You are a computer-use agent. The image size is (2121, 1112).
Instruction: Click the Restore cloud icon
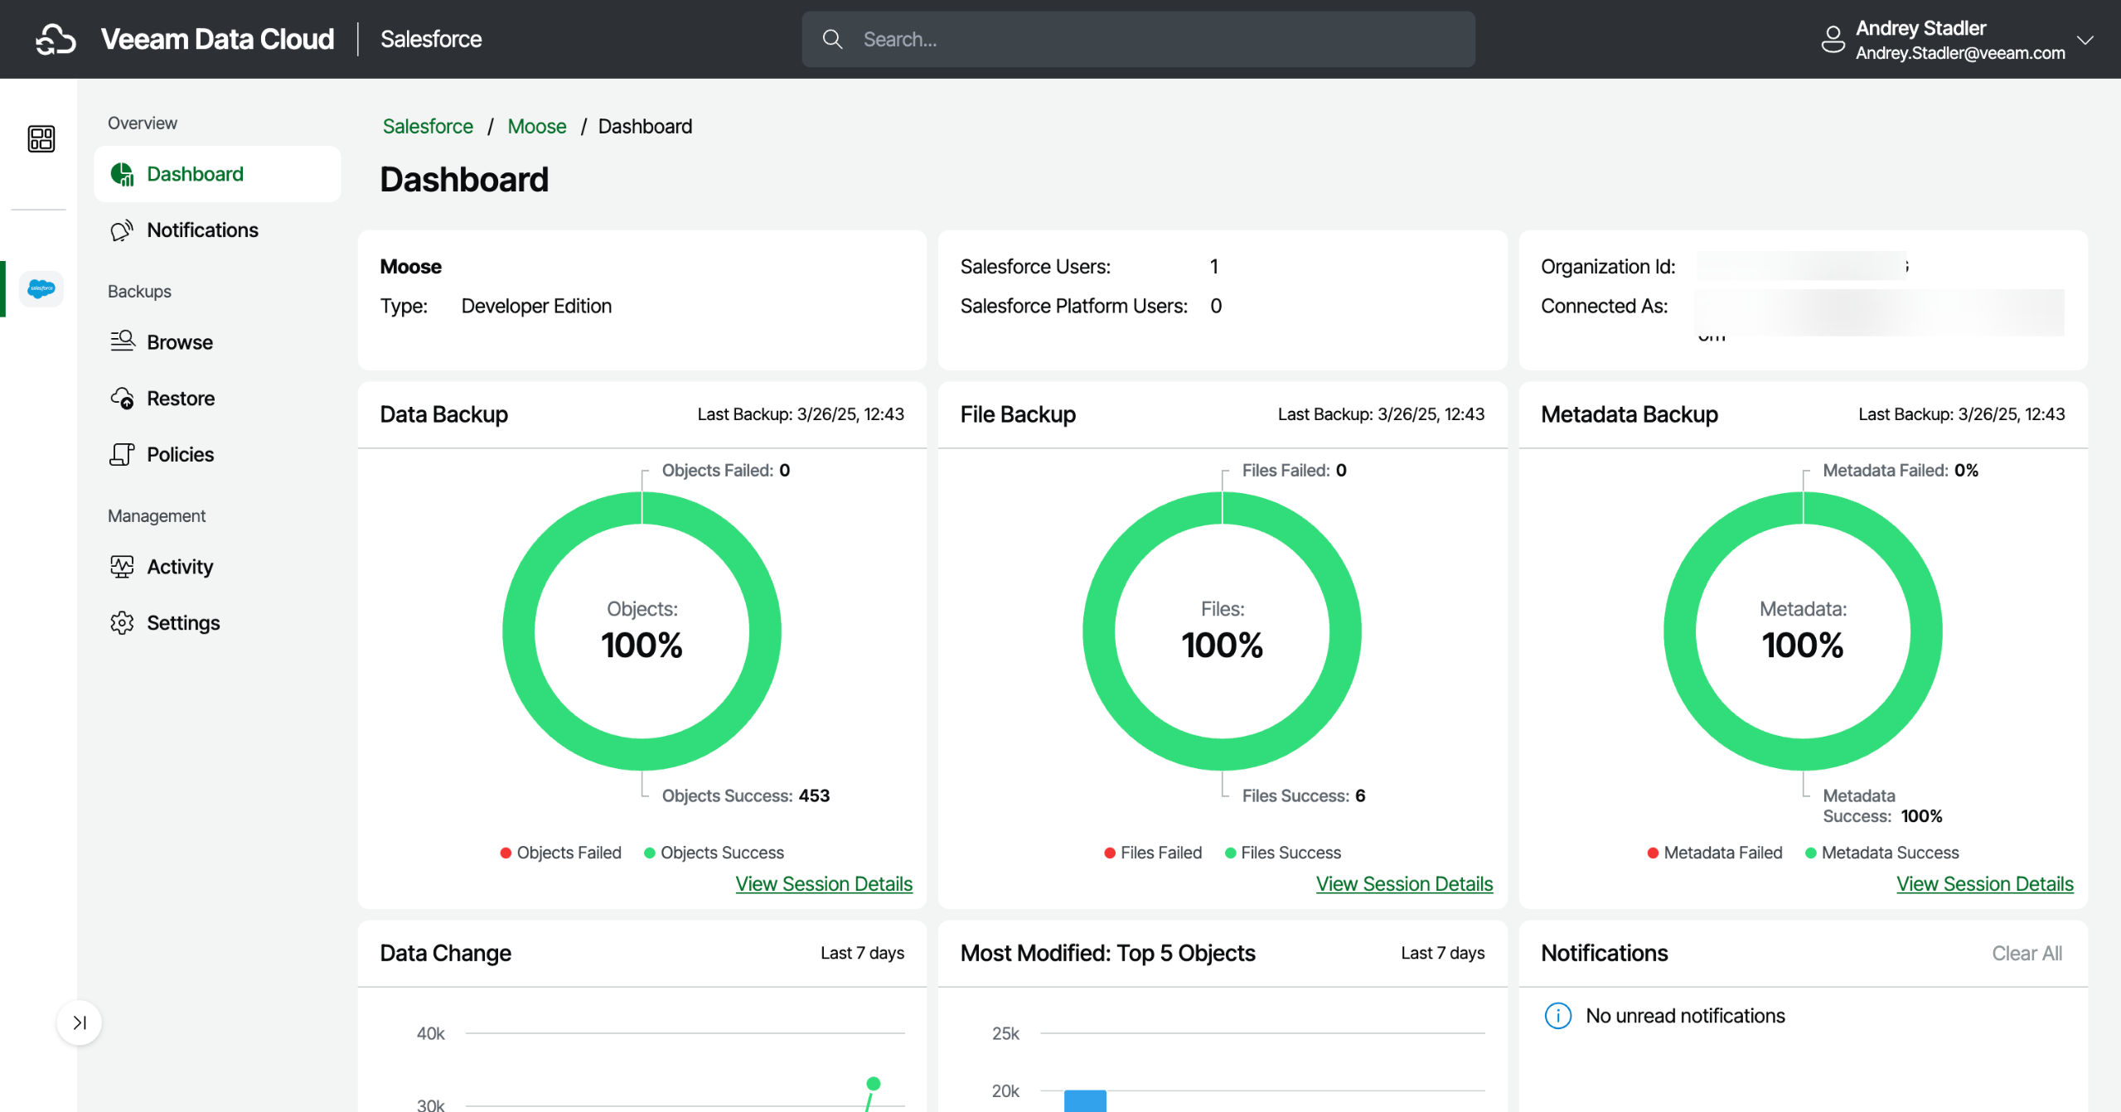click(x=122, y=399)
